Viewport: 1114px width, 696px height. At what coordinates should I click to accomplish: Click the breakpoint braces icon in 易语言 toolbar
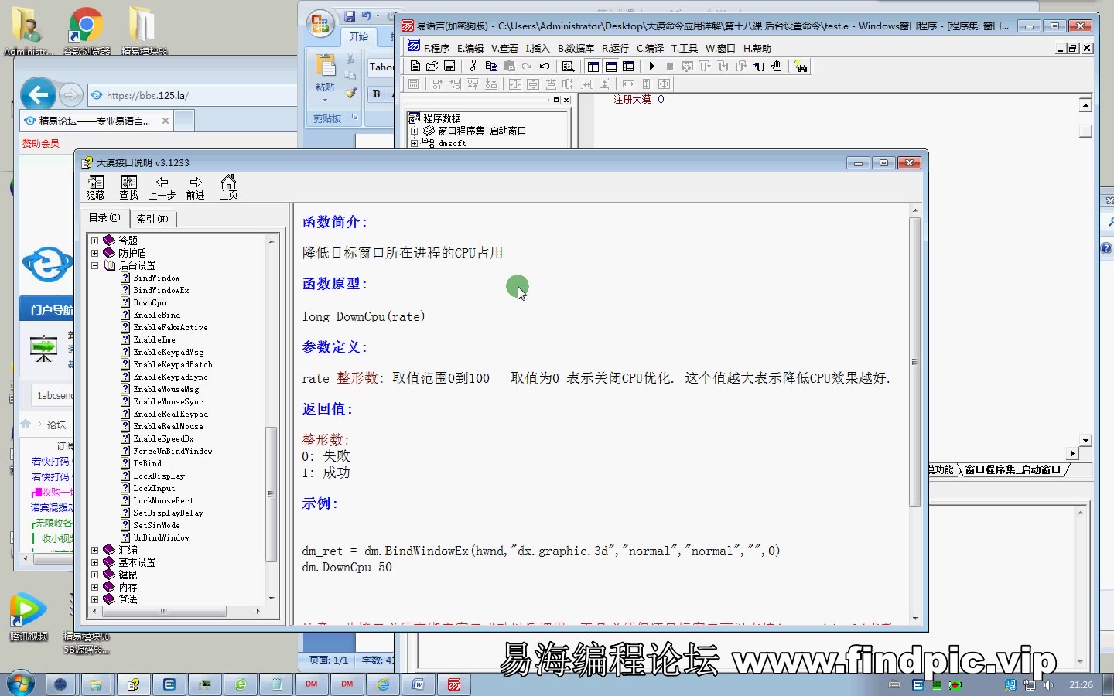759,67
